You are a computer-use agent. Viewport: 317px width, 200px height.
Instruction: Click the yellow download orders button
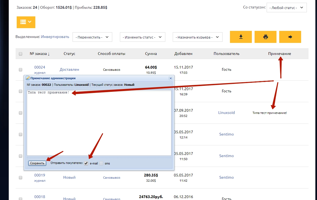tap(241, 37)
